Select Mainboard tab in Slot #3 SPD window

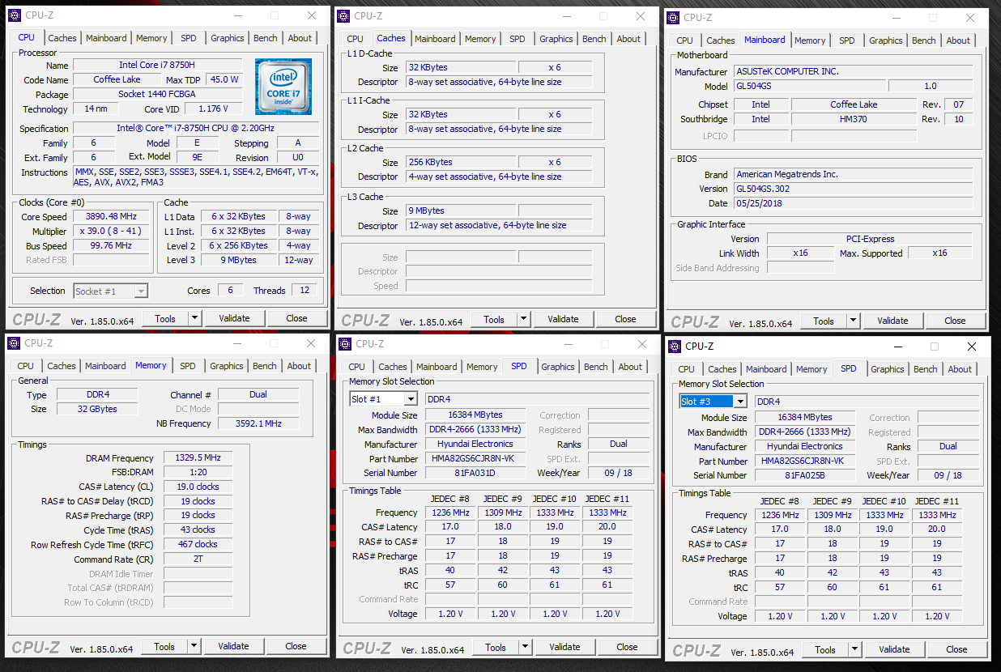coord(766,369)
